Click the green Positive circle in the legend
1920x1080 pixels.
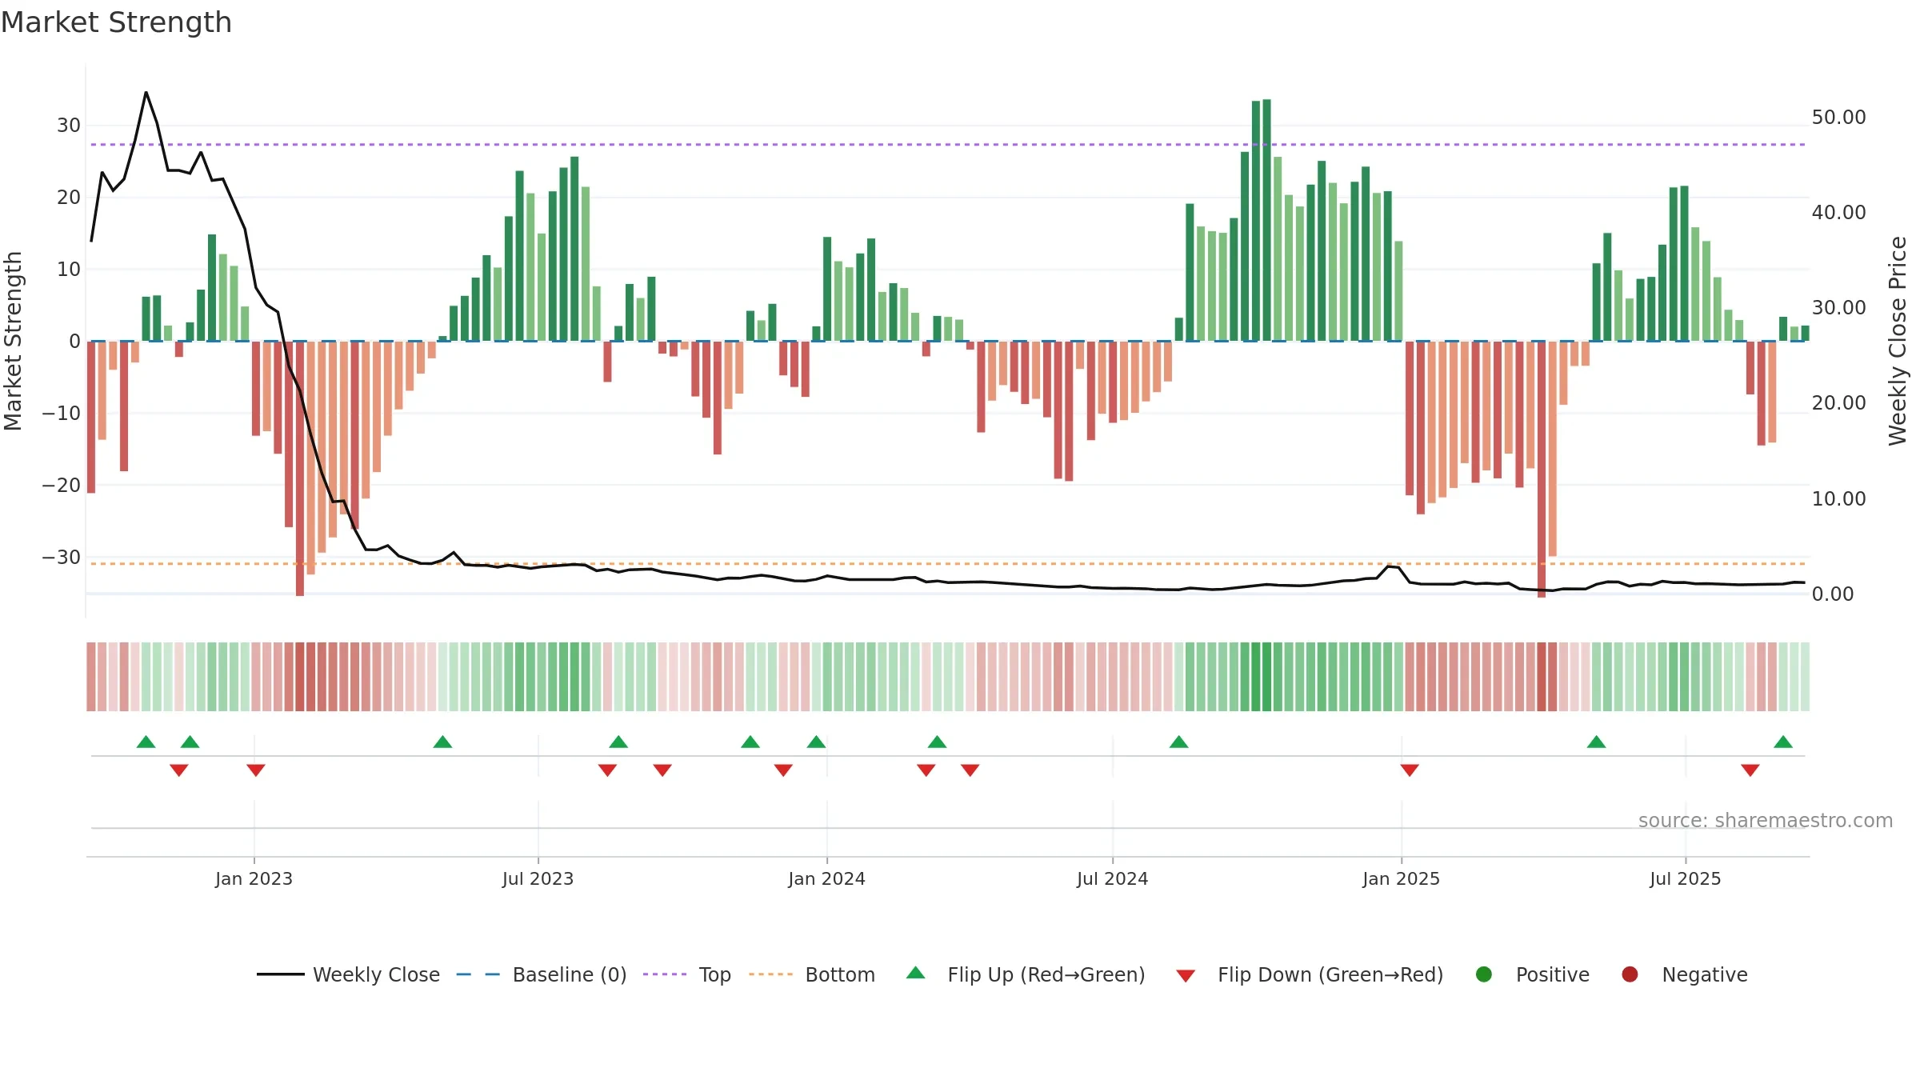(1484, 974)
